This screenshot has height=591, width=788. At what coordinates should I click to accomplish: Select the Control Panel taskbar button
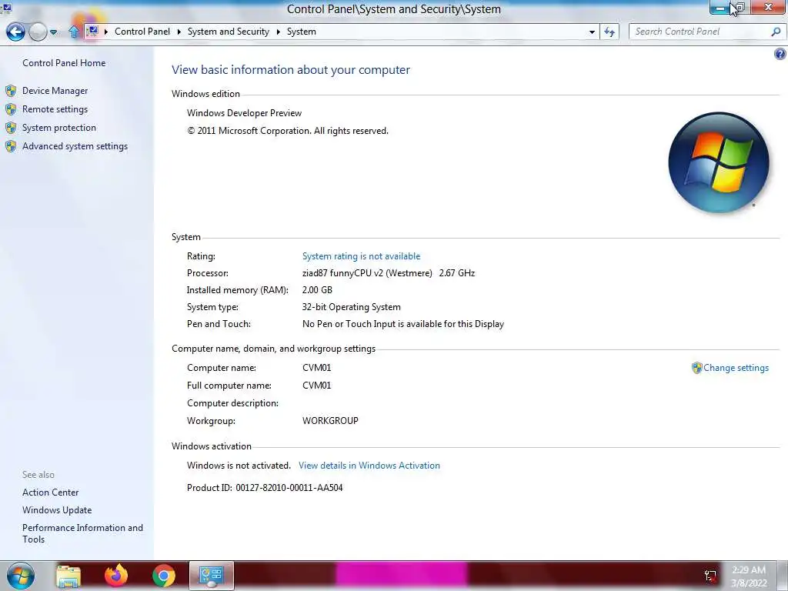pyautogui.click(x=212, y=576)
